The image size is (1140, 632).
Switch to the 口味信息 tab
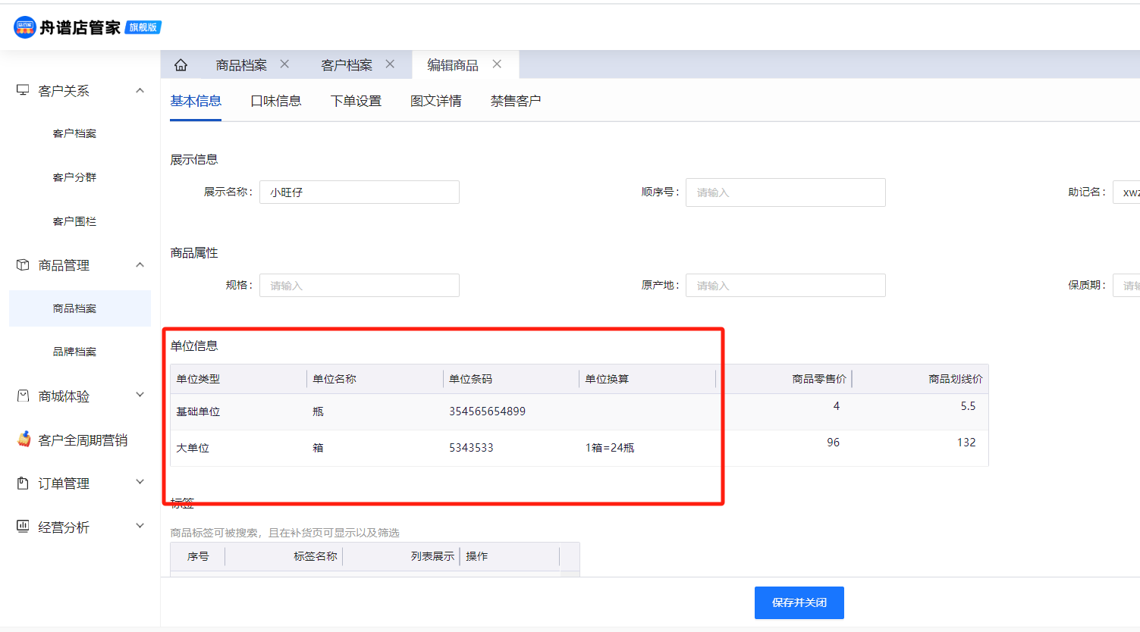click(x=275, y=101)
